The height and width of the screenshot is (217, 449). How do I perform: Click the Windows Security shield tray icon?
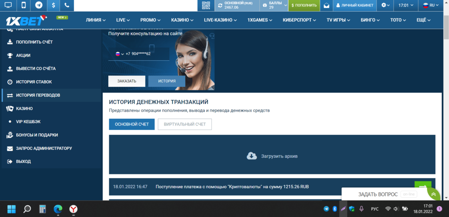point(352,209)
